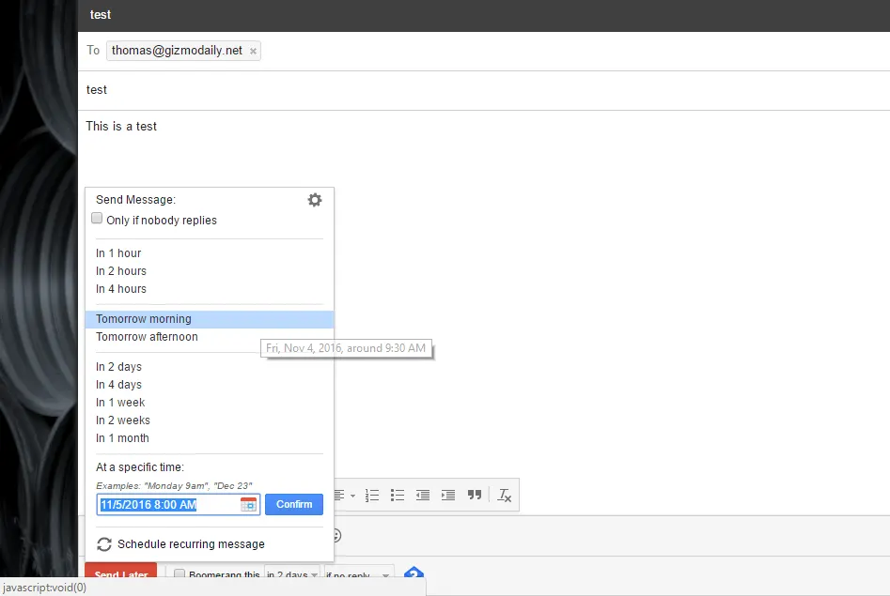Choose In 4 hours option
890x596 pixels.
tap(210, 289)
